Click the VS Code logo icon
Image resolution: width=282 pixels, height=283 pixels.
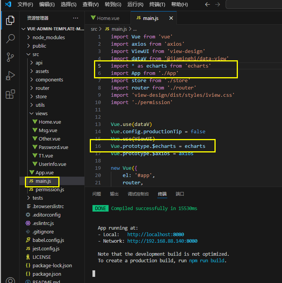[x=8, y=4]
